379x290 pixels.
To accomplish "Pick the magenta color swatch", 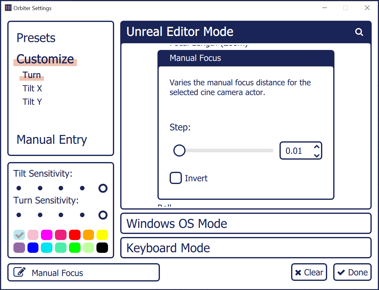I will point(47,235).
